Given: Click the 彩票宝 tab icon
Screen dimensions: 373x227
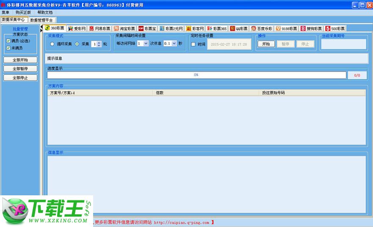Looking at the screenshot, I should 141,29.
